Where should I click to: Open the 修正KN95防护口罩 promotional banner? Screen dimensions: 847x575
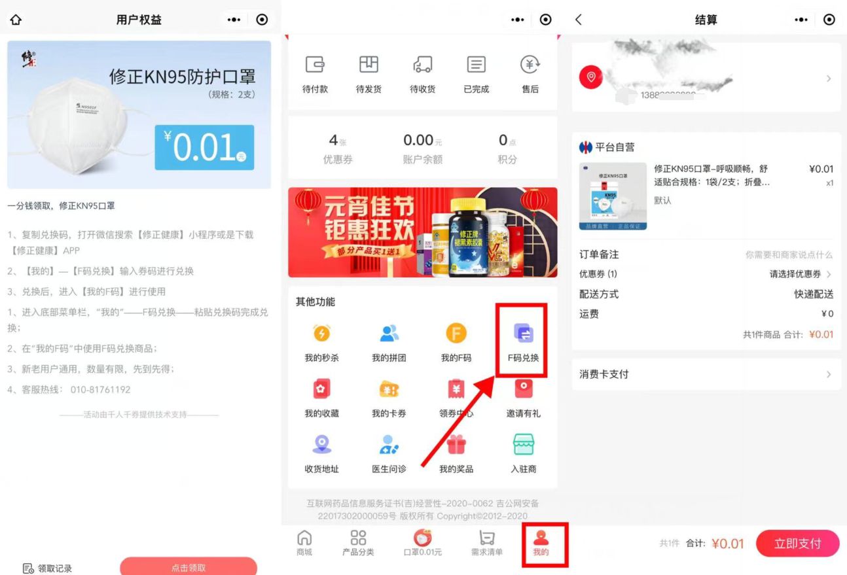coord(139,114)
